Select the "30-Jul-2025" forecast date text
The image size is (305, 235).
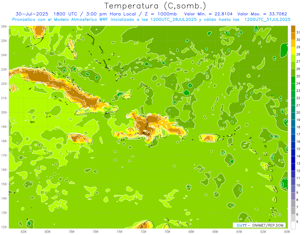(x=33, y=14)
